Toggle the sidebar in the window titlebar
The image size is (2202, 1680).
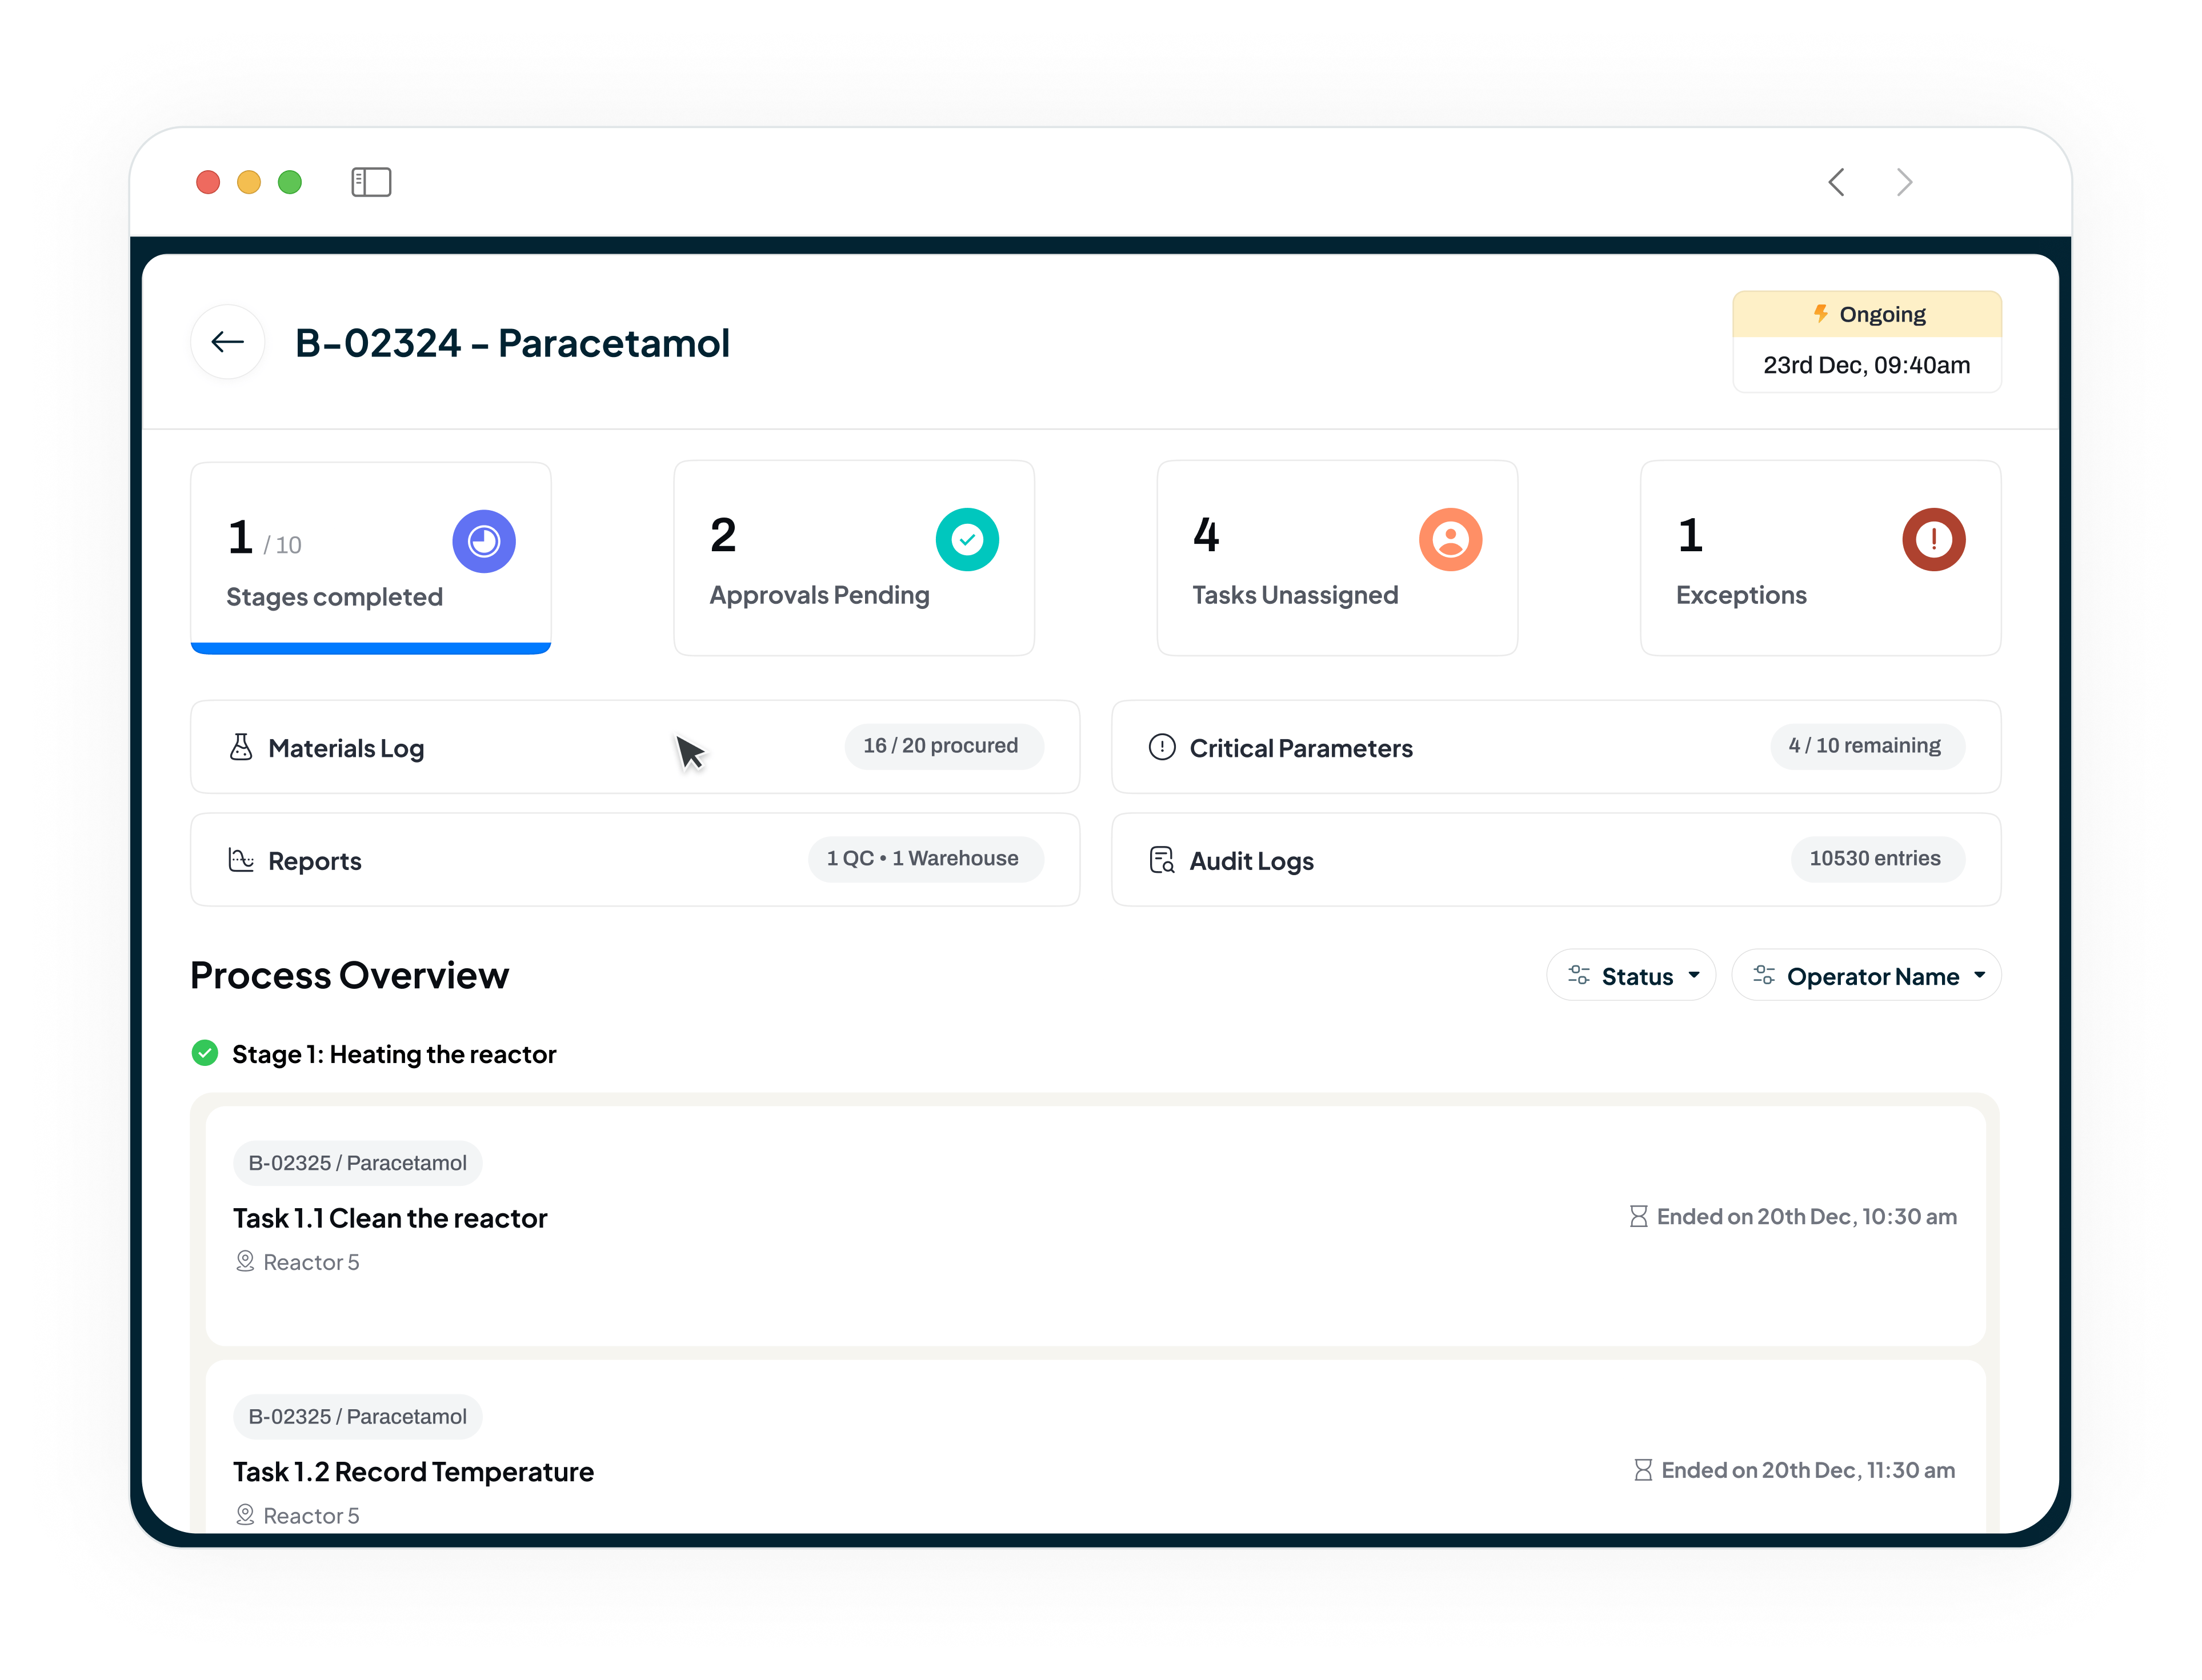point(370,182)
